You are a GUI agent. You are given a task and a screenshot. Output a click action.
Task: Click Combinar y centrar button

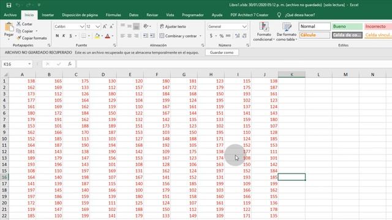(178, 36)
